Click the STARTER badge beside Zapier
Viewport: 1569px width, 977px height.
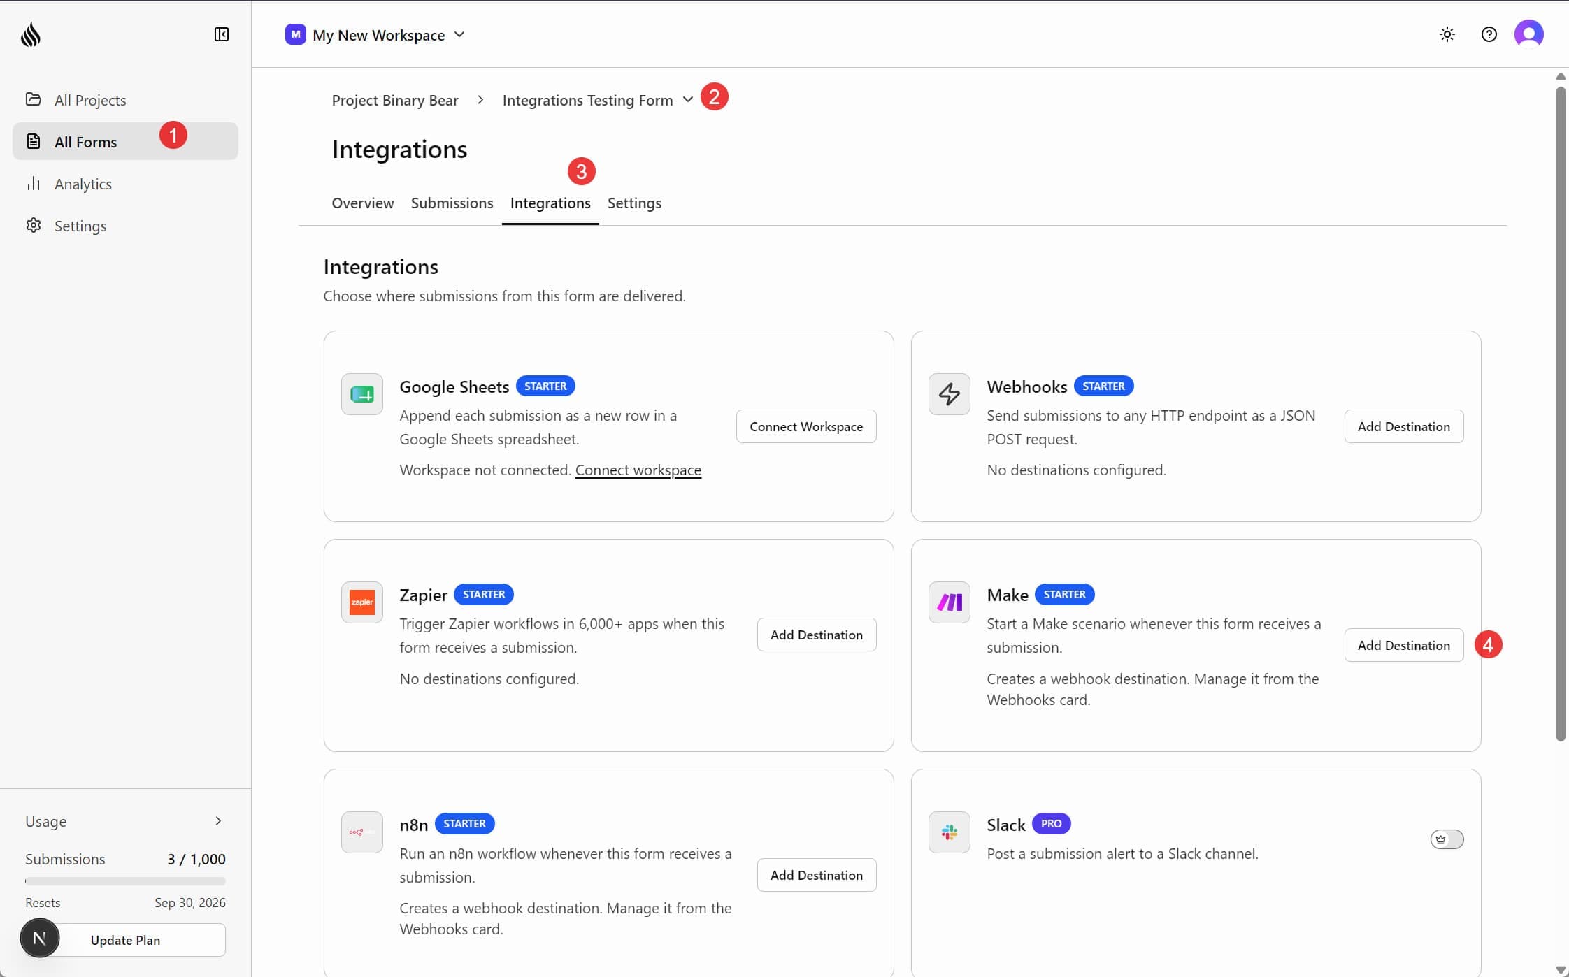pyautogui.click(x=484, y=594)
